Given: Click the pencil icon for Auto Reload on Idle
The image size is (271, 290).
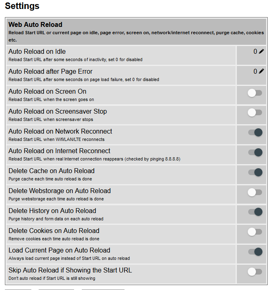Looking at the screenshot, I should (261, 52).
